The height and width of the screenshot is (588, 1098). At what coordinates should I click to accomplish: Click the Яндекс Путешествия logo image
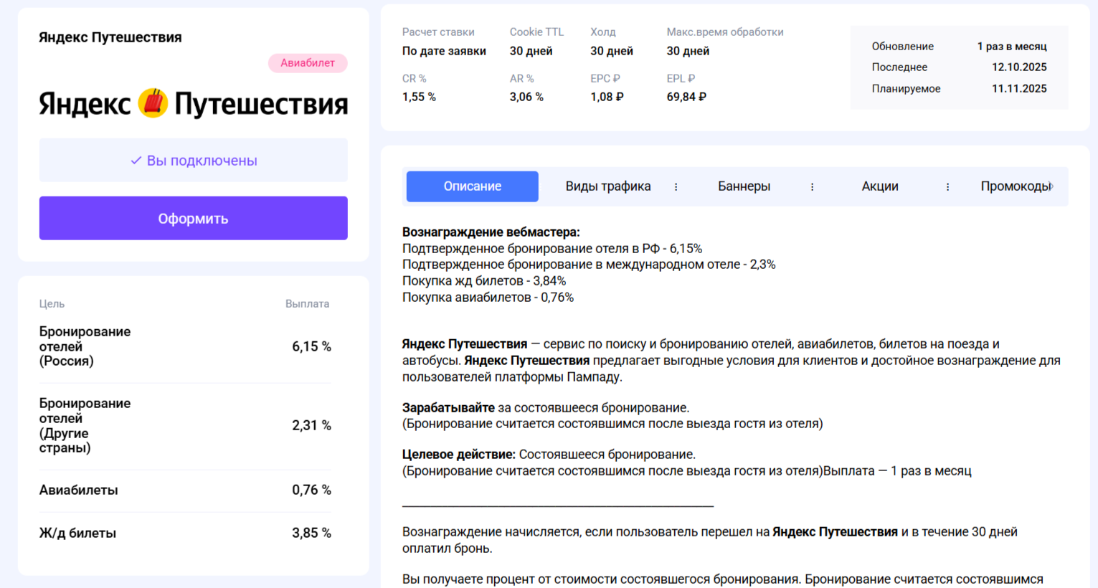193,104
